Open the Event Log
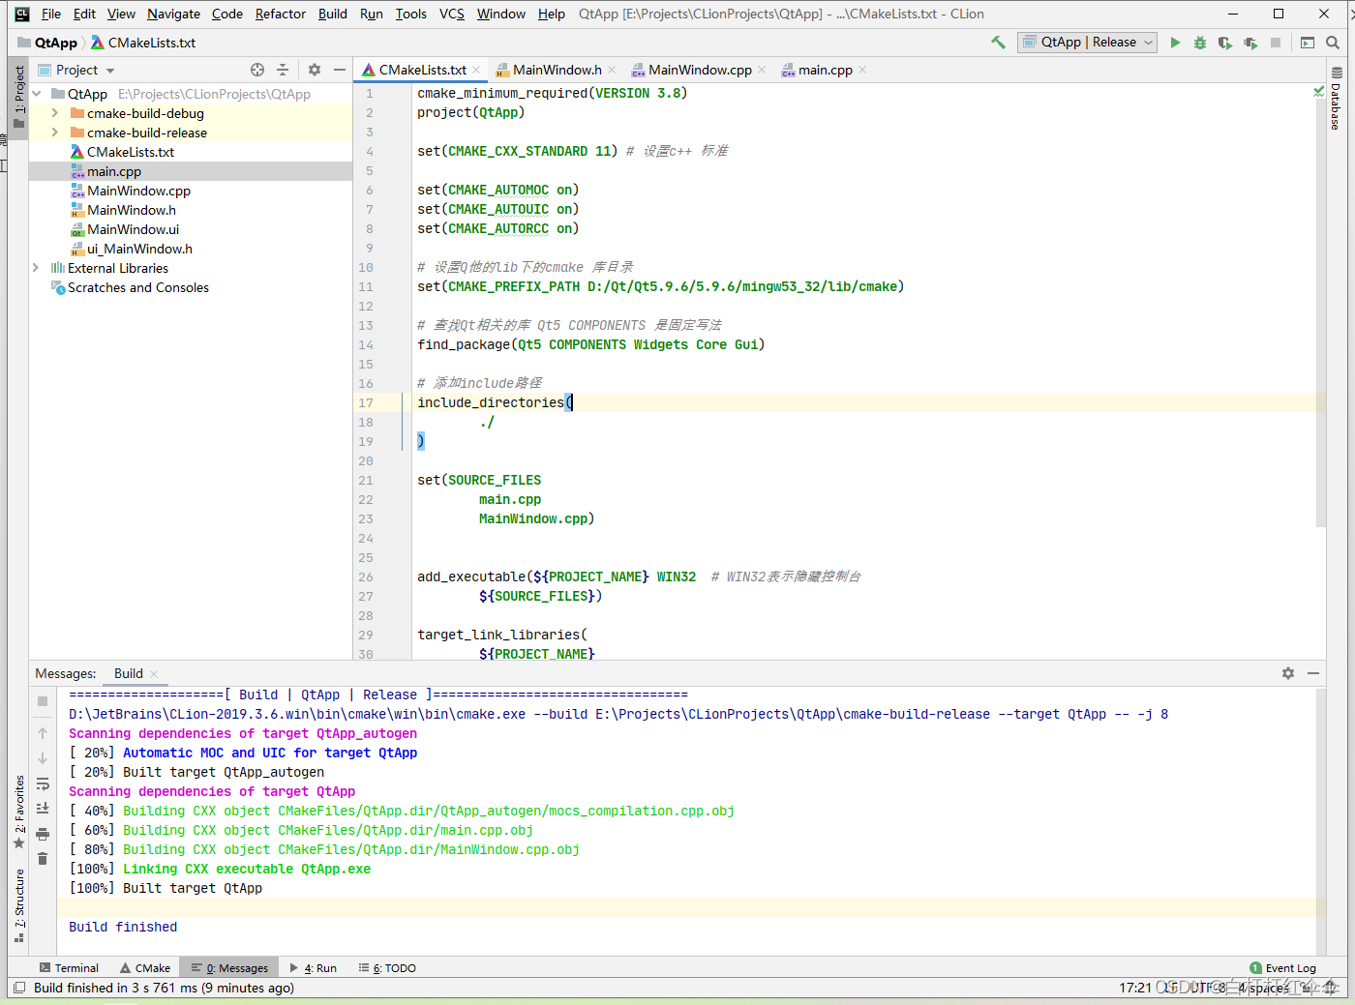1355x1005 pixels. (x=1282, y=967)
